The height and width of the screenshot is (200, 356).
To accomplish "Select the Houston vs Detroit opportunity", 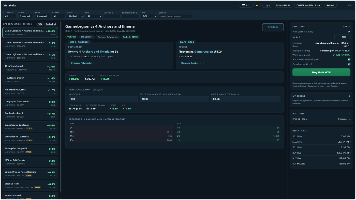I will (30, 79).
